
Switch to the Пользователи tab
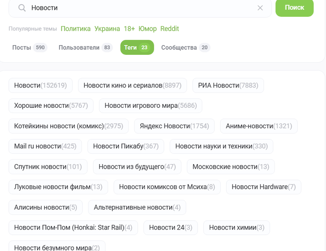coord(85,47)
